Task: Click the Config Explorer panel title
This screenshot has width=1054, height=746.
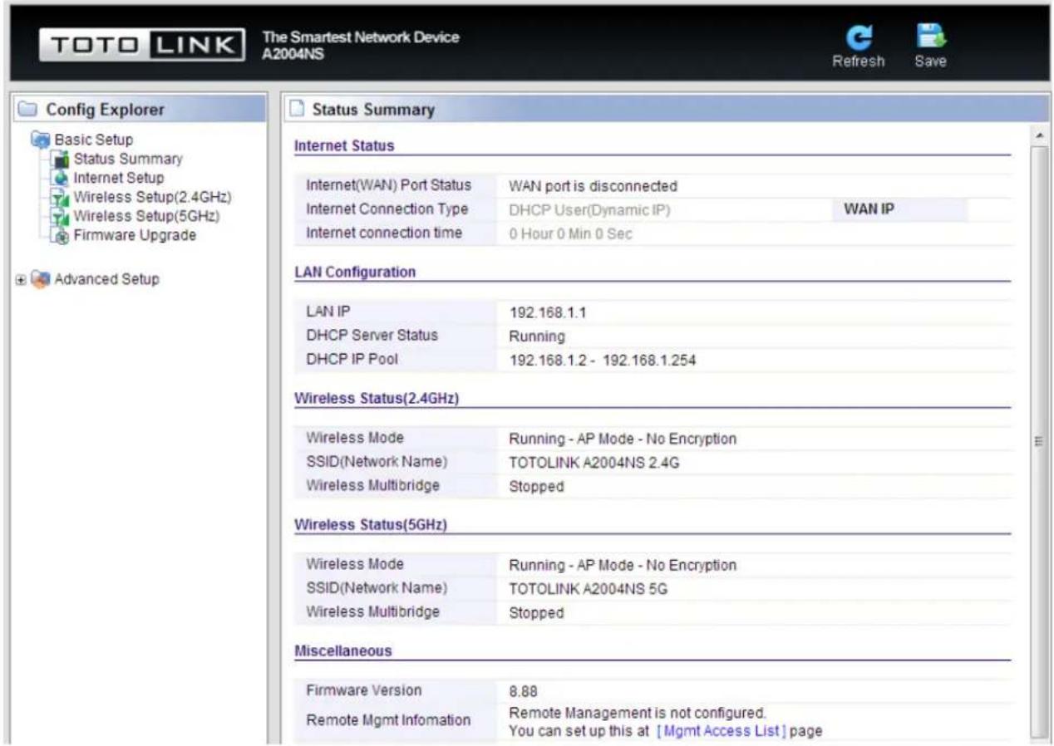Action: point(105,110)
